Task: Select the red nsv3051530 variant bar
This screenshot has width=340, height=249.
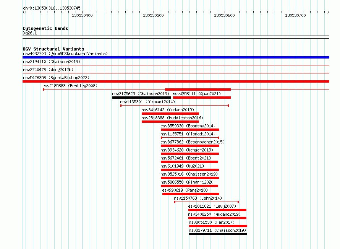Action: 218,226
